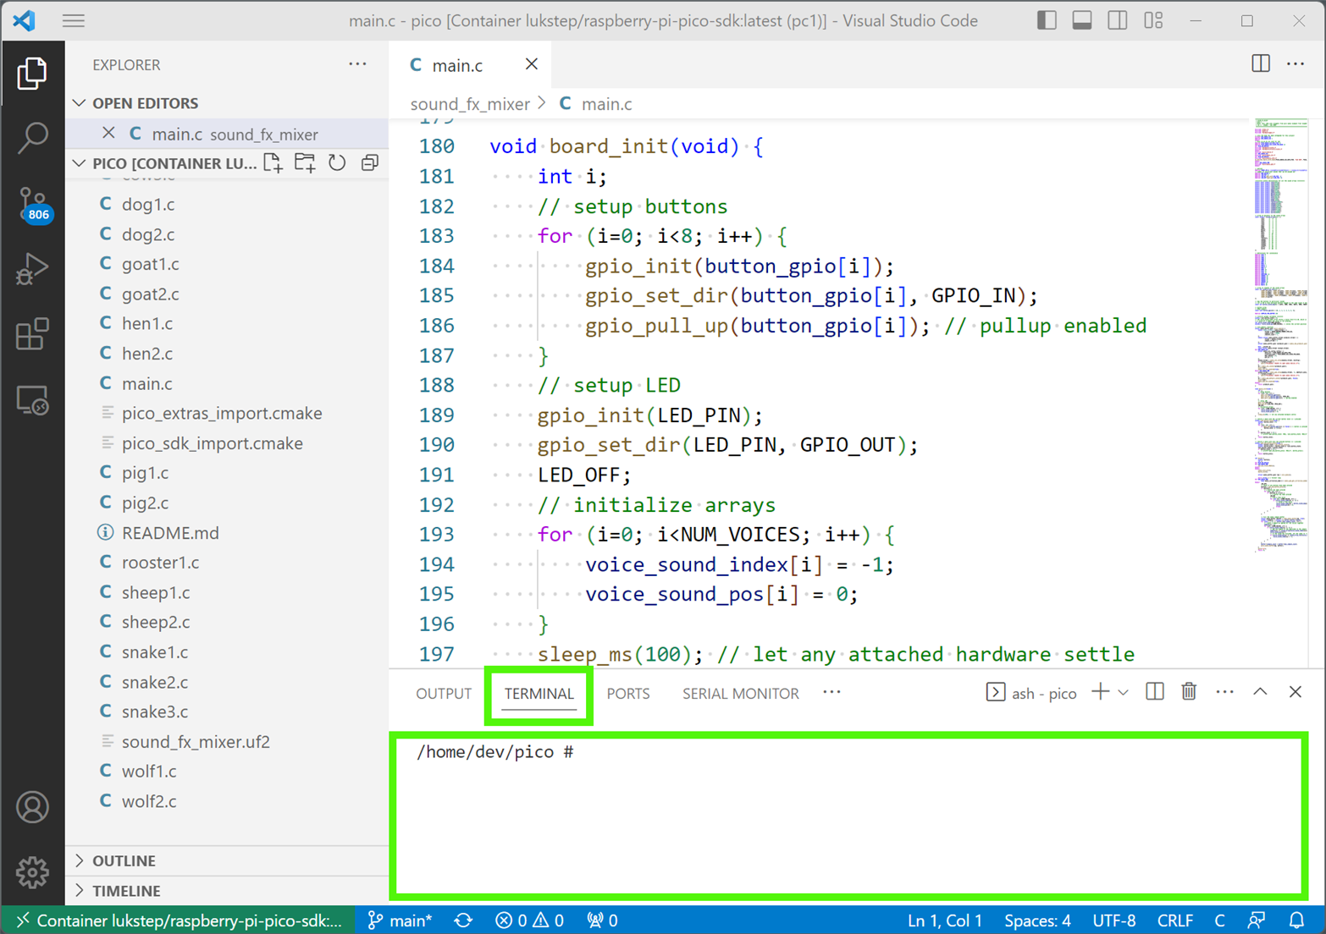The height and width of the screenshot is (934, 1326).
Task: Change indentation via Spaces: 4
Action: tap(1037, 920)
